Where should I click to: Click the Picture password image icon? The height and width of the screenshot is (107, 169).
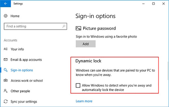(78, 28)
